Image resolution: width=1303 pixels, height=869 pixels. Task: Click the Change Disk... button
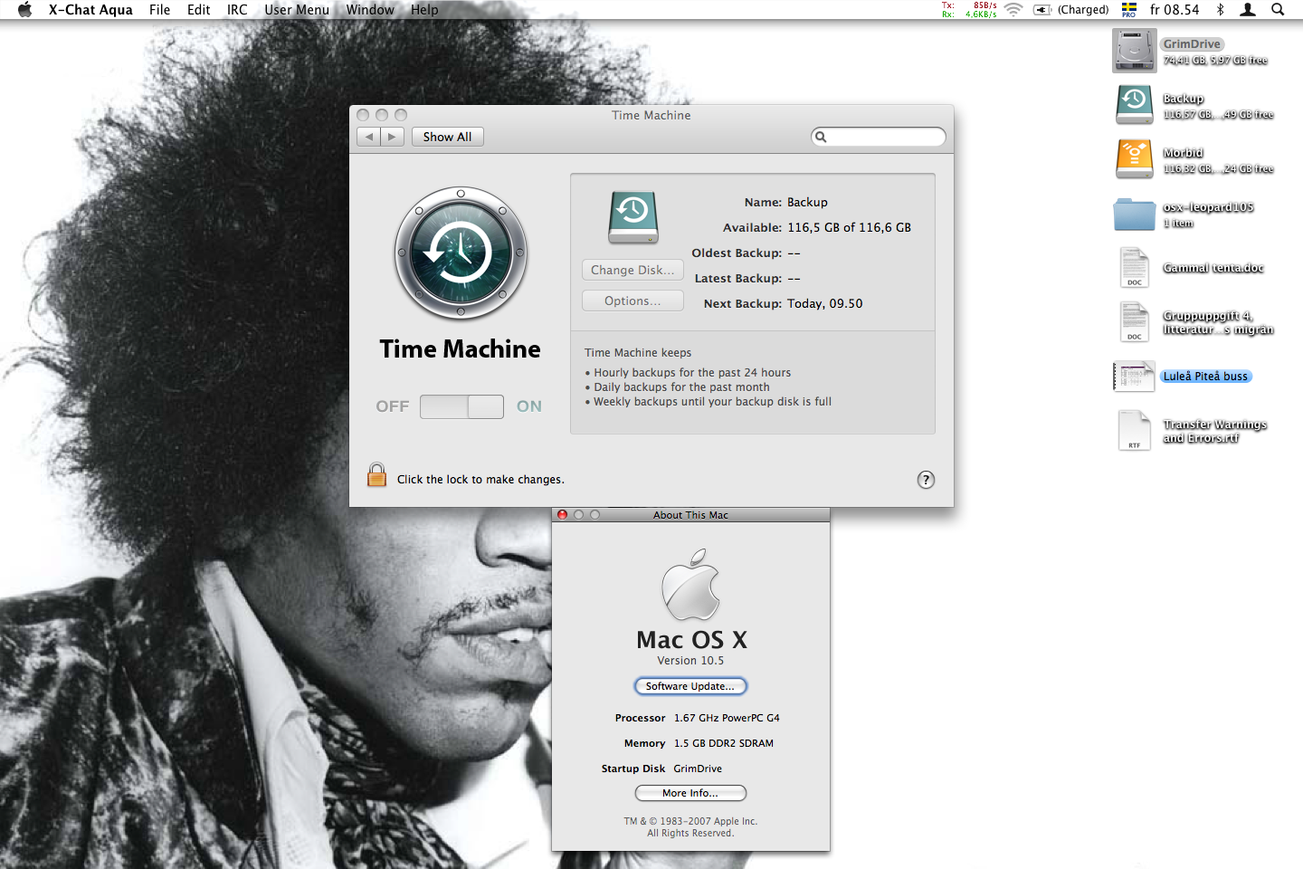click(632, 270)
